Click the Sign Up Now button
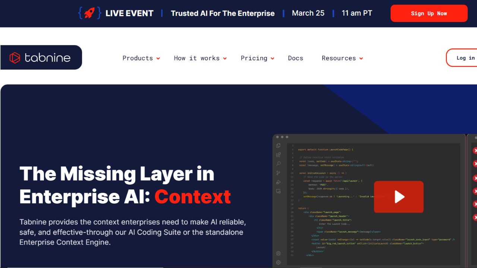Screen dimensions: 477x268 click(429, 13)
